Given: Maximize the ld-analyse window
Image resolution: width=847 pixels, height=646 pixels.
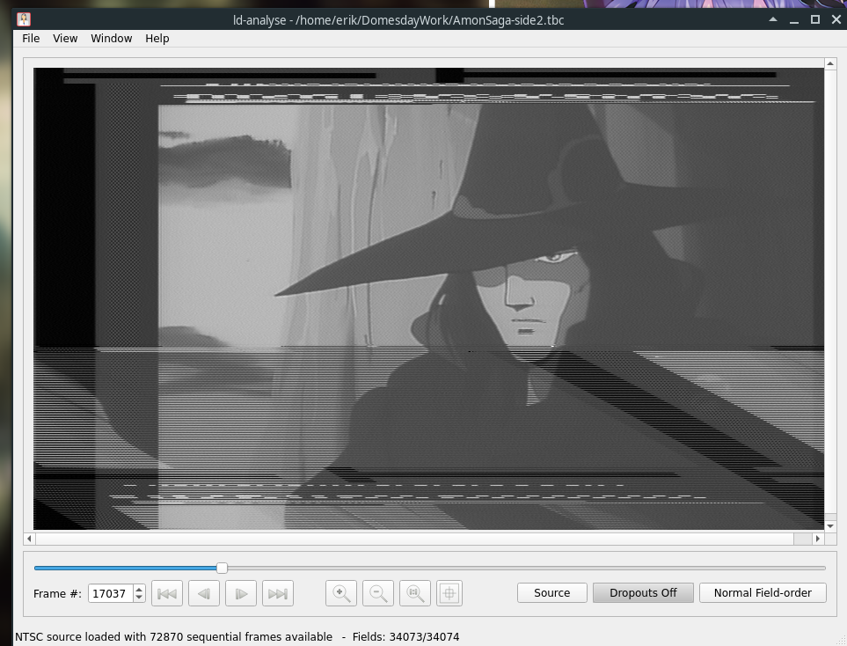Looking at the screenshot, I should pyautogui.click(x=815, y=19).
